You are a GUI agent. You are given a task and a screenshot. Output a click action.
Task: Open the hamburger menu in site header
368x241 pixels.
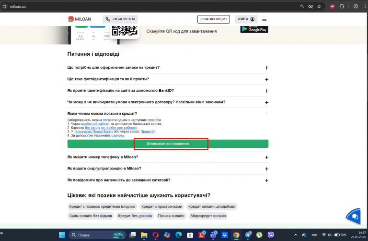[264, 19]
